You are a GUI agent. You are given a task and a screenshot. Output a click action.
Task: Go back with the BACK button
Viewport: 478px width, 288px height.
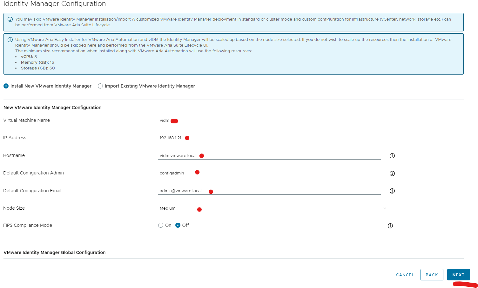[x=432, y=275]
